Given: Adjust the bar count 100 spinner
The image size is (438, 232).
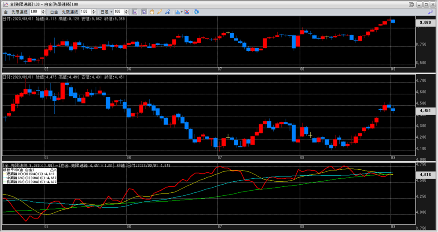Looking at the screenshot, I should (x=126, y=12).
